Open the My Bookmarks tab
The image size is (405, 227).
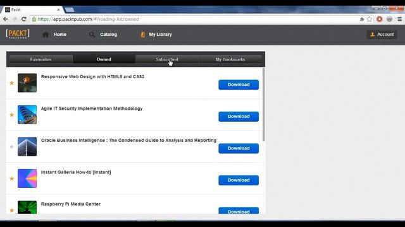230,59
